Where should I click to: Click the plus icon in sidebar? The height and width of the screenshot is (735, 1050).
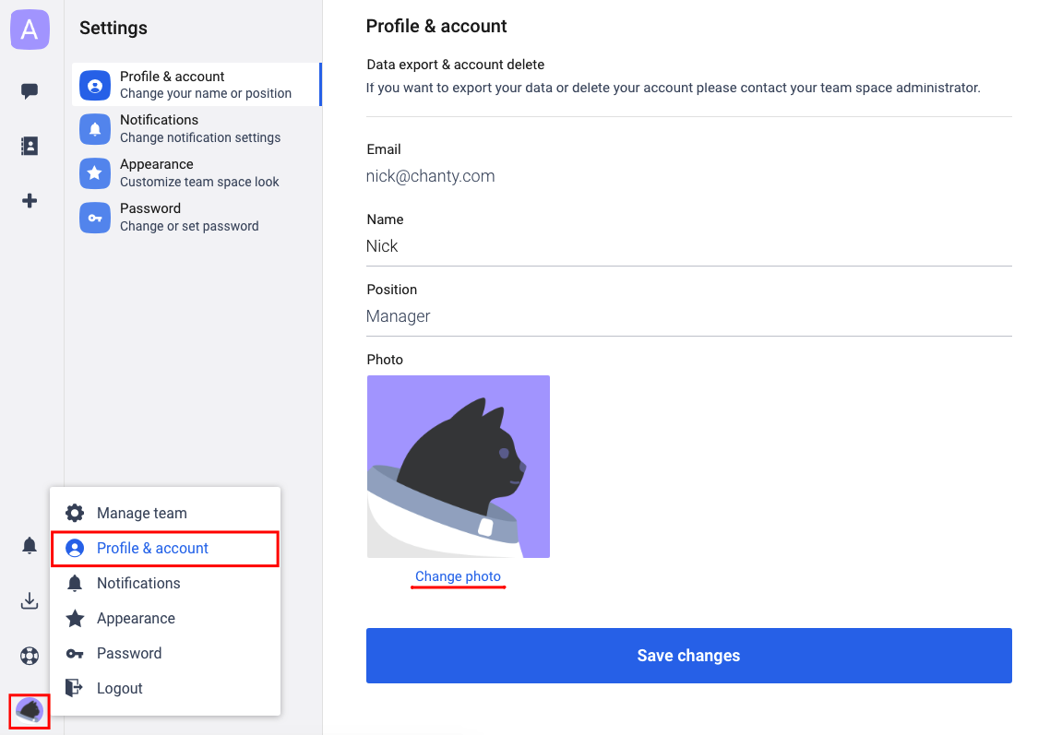point(30,200)
